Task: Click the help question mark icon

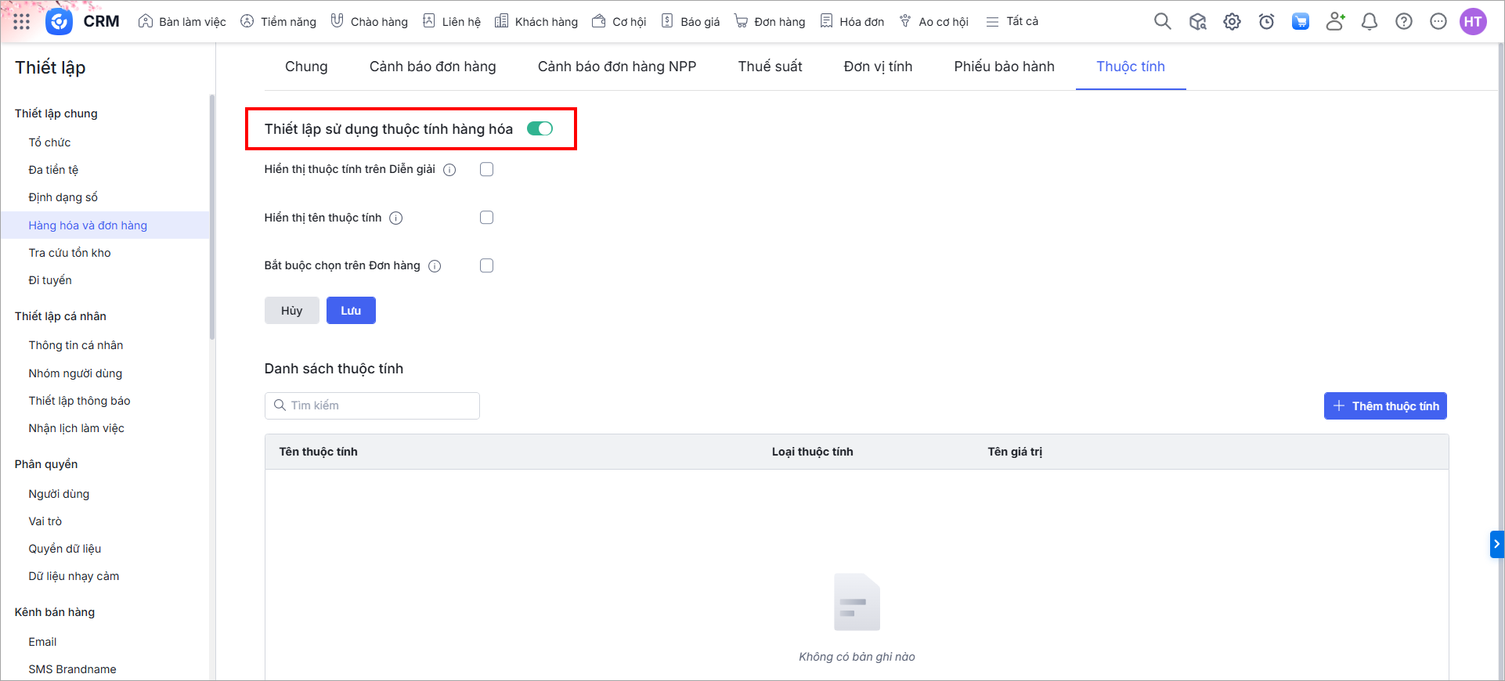Action: click(x=1403, y=22)
